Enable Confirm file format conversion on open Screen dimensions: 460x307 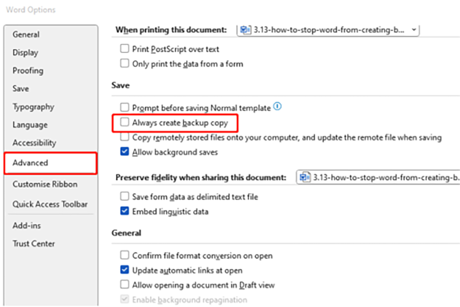point(125,255)
